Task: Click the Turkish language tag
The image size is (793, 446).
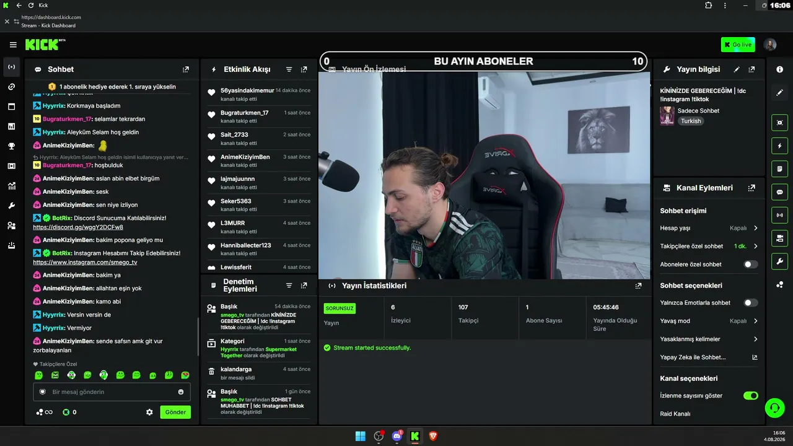Action: pyautogui.click(x=691, y=121)
